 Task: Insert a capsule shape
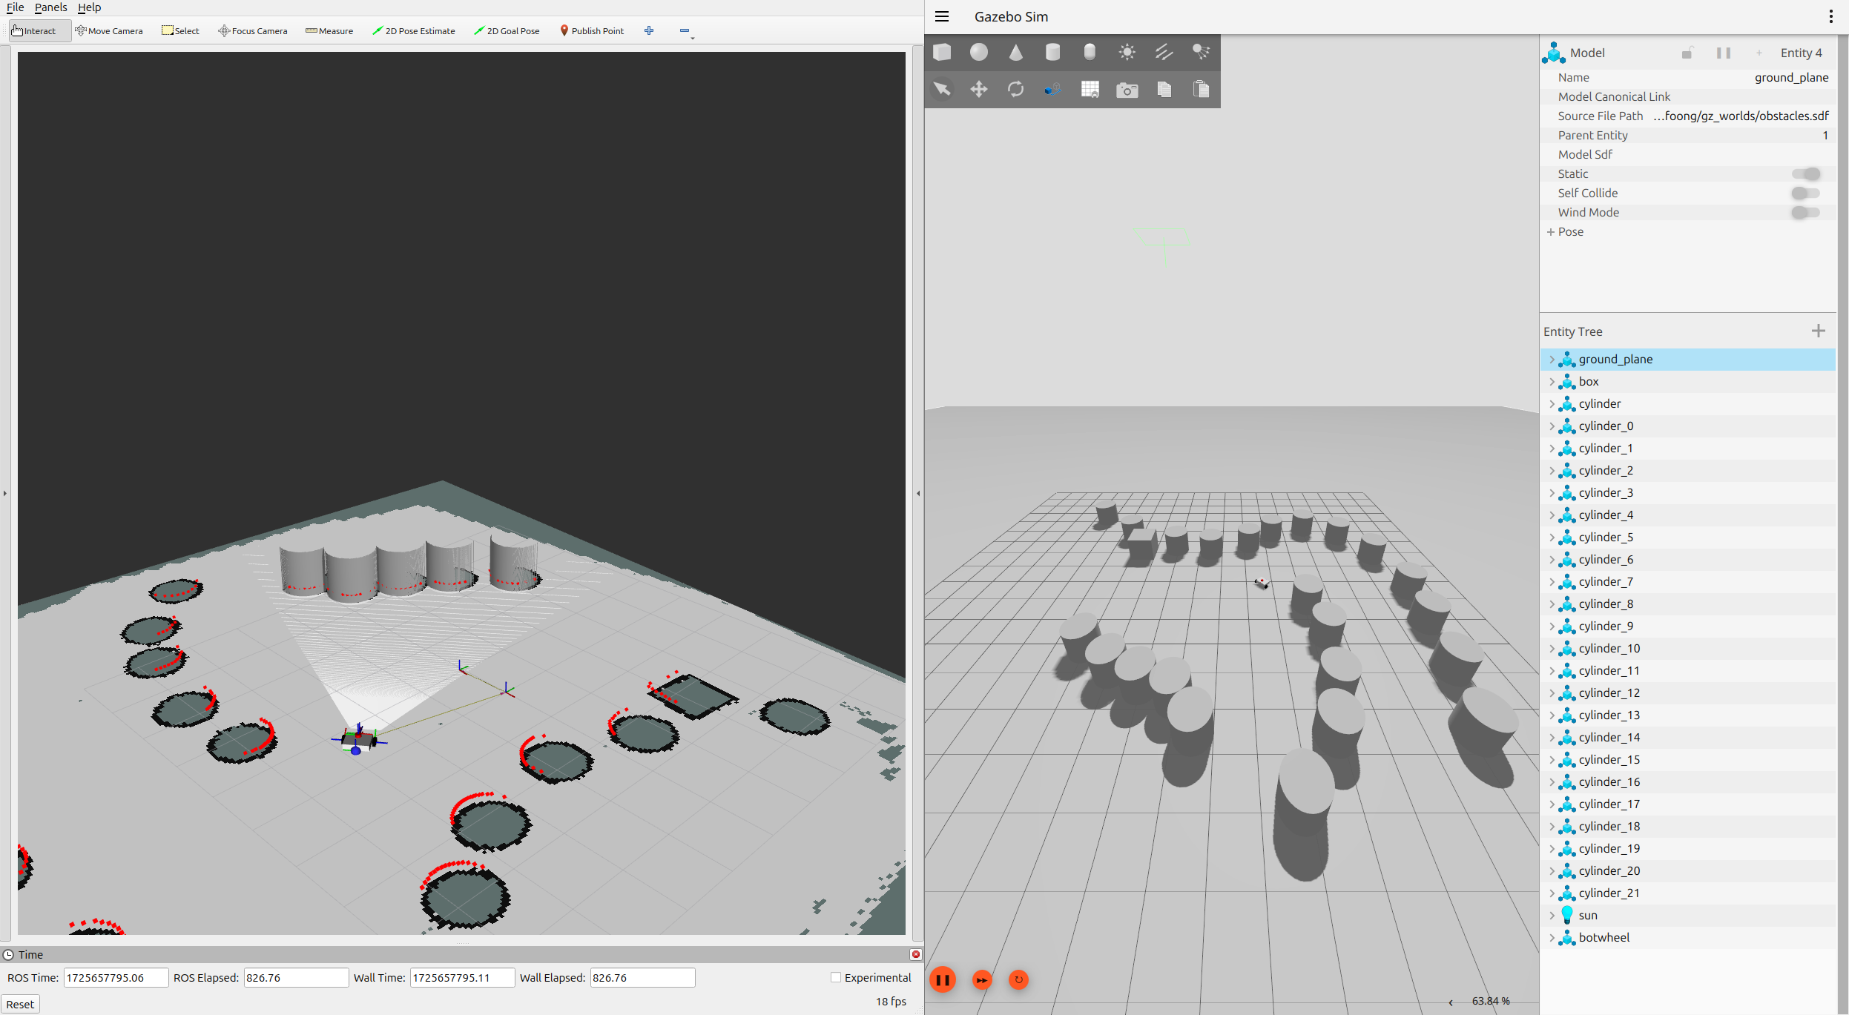1090,52
